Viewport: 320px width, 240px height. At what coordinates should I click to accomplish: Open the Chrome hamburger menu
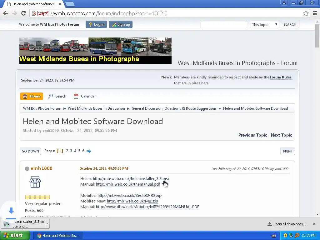(315, 13)
